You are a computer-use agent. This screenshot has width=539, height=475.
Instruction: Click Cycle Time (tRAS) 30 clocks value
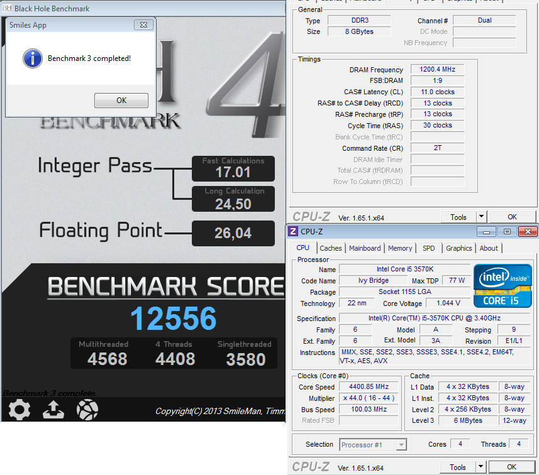pyautogui.click(x=437, y=126)
